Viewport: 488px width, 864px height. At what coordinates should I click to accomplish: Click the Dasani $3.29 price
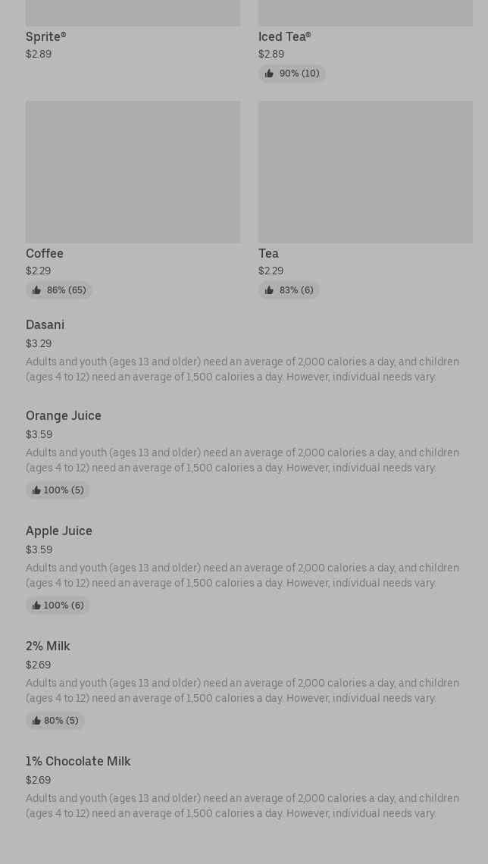tap(39, 343)
